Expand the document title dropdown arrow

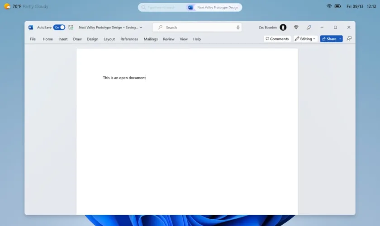click(x=141, y=28)
